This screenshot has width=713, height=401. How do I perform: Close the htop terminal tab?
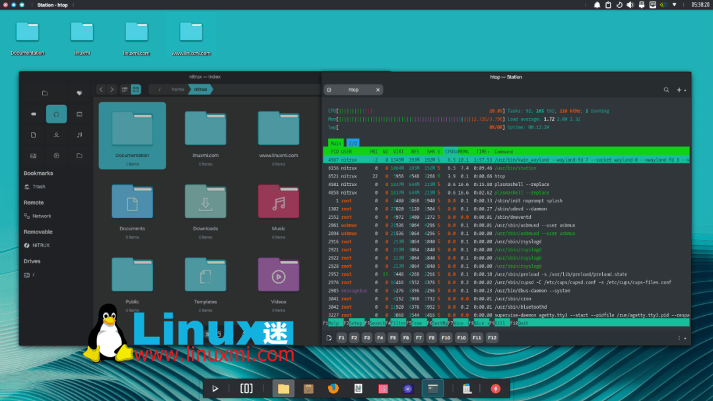coord(378,90)
